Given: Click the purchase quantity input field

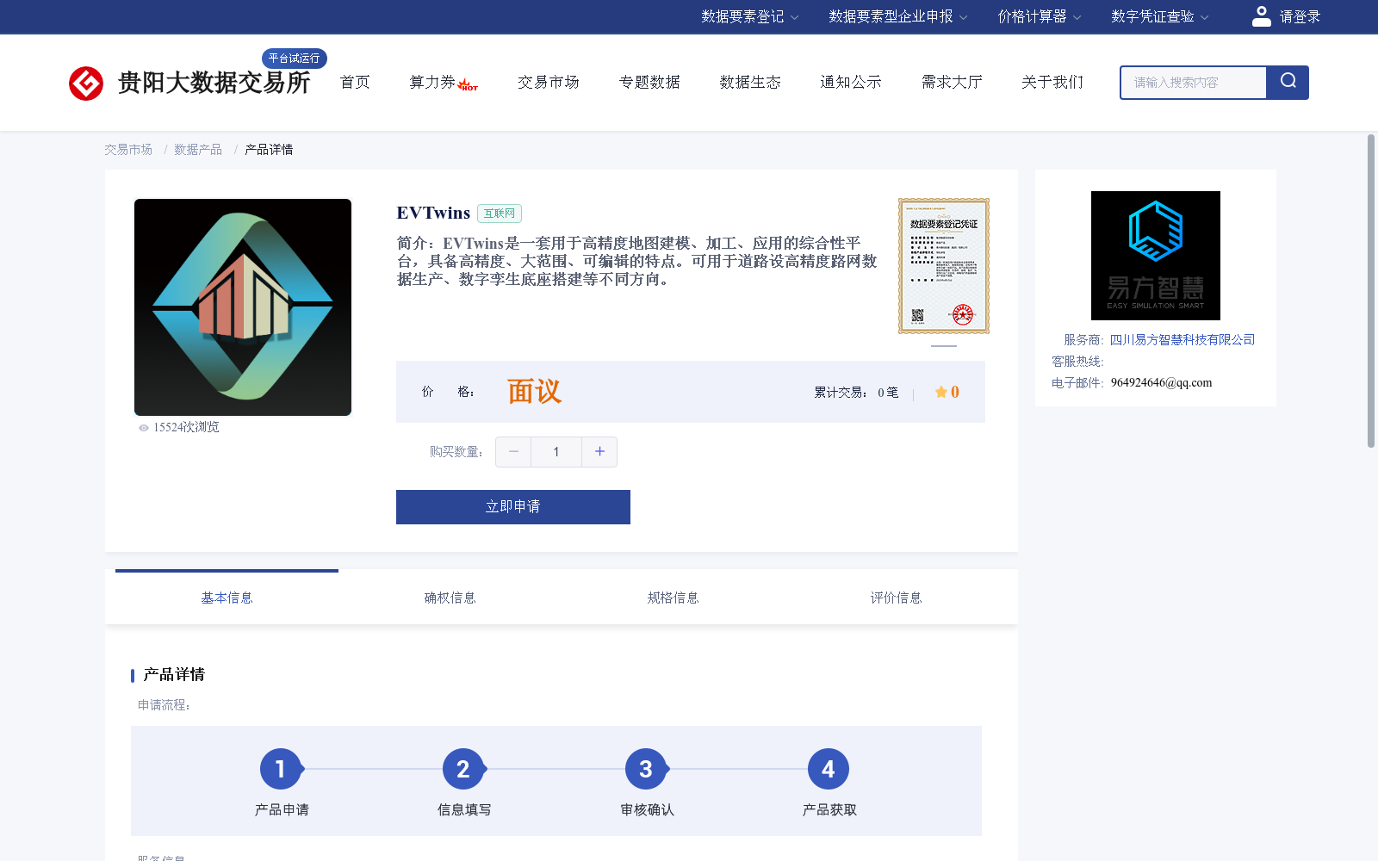Looking at the screenshot, I should pyautogui.click(x=556, y=452).
